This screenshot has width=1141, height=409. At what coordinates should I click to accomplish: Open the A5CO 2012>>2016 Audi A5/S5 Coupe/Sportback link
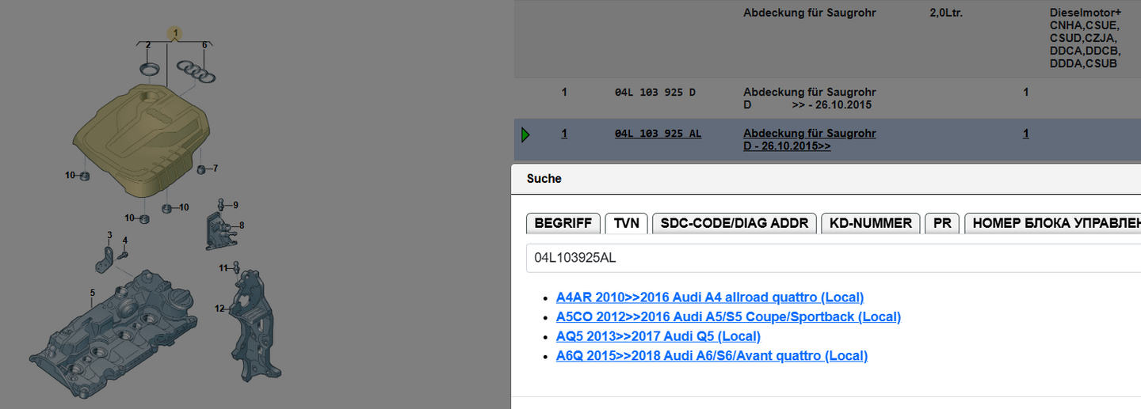pyautogui.click(x=728, y=316)
